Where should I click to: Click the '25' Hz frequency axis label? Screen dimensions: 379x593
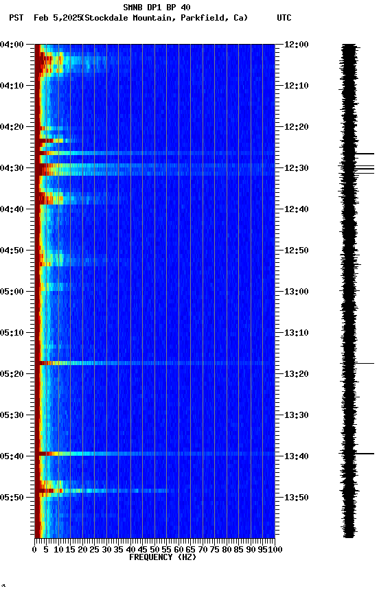(x=94, y=550)
